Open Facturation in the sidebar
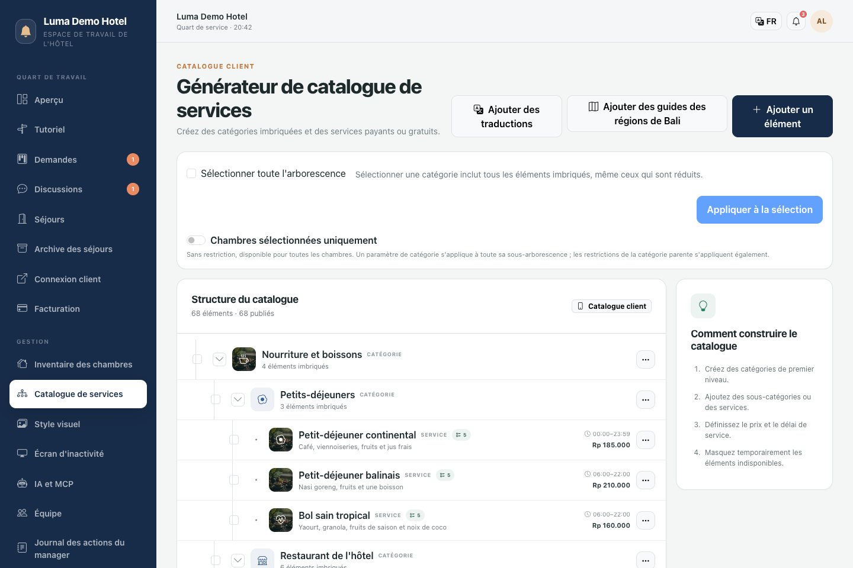Viewport: 853px width, 568px height. pos(78,308)
